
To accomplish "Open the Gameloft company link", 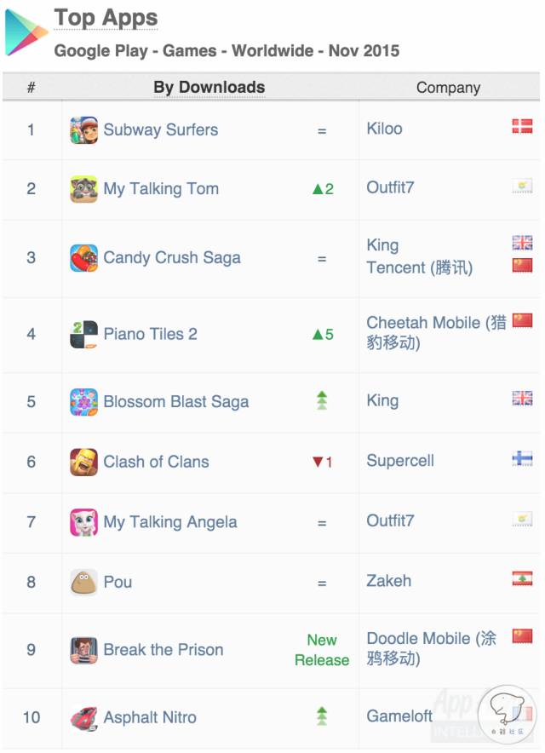I will pos(399,716).
